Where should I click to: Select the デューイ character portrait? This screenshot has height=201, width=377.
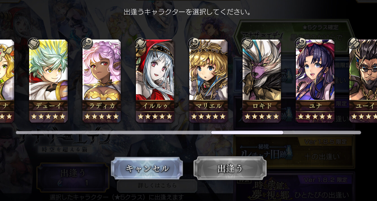click(x=48, y=81)
